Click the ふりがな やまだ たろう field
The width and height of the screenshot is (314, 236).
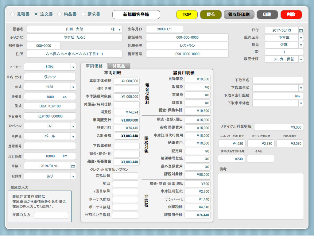pos(75,37)
